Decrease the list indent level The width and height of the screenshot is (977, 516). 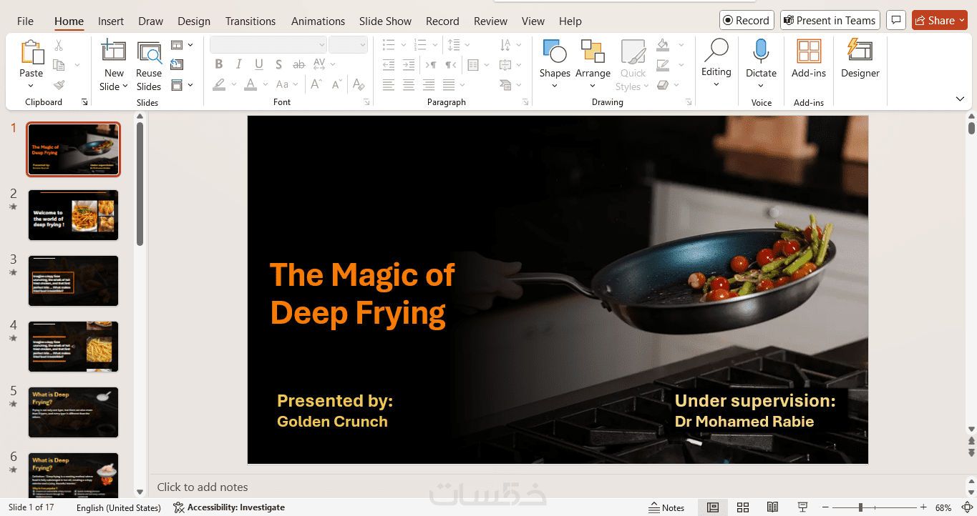pos(389,65)
